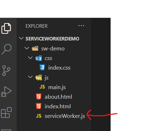This screenshot has width=145, height=131.
Task: Collapse the css folder chevron
Action: [x=30, y=58]
